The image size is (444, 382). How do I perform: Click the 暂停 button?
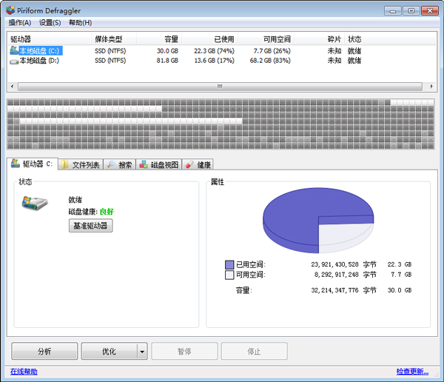[184, 351]
